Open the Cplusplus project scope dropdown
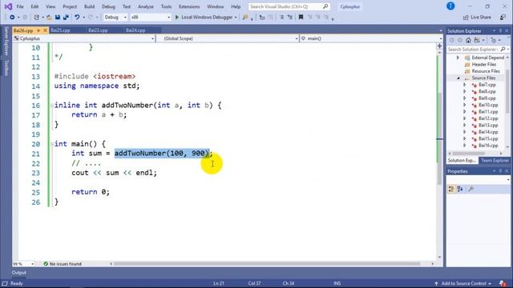Image resolution: width=513 pixels, height=288 pixels. point(83,38)
